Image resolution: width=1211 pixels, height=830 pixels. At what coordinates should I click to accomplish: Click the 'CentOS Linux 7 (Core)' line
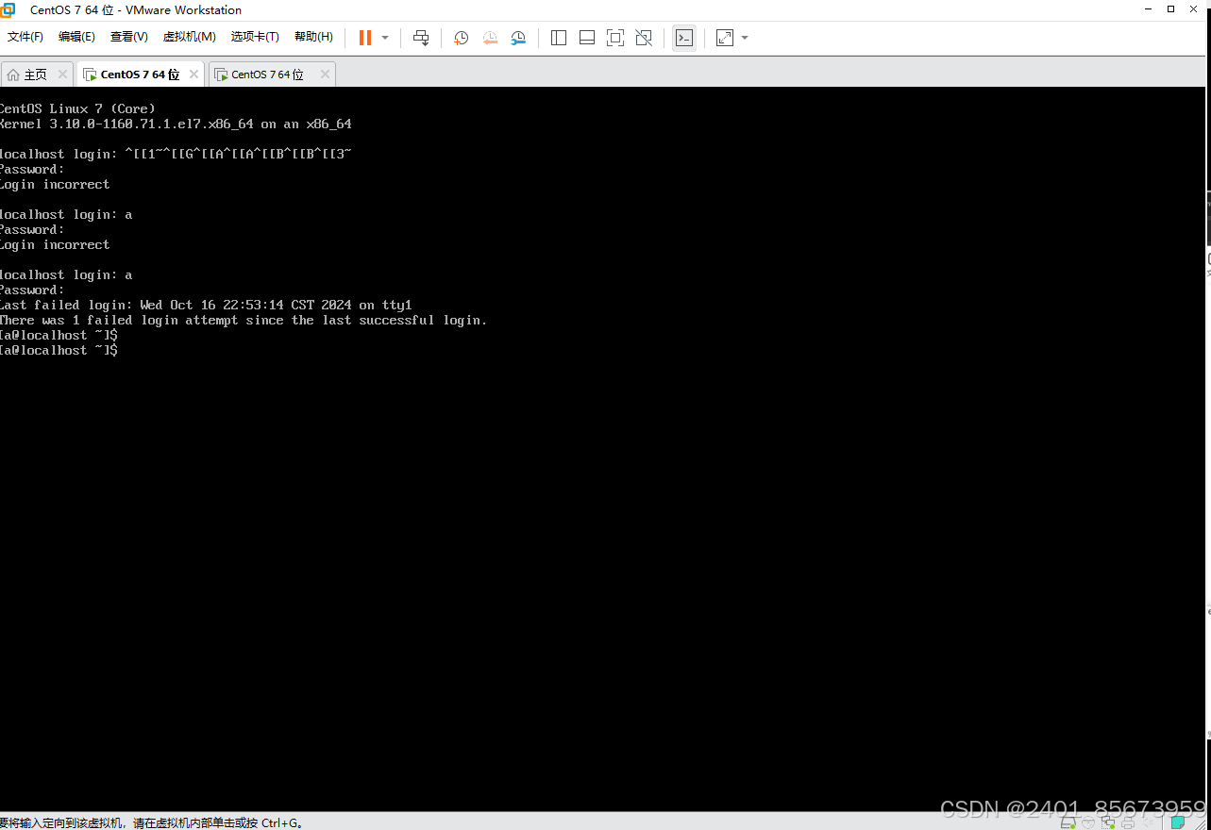[x=77, y=108]
